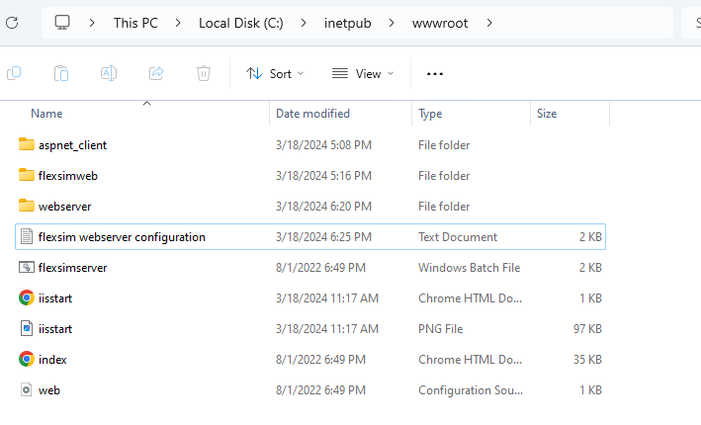The image size is (701, 425).
Task: Click the Delete trash icon
Action: point(204,73)
